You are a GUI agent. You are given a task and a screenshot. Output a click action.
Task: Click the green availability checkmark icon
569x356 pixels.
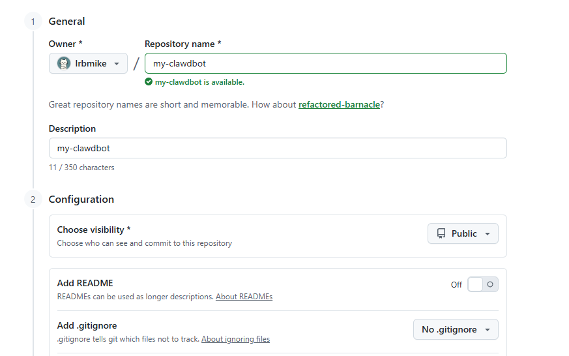[x=149, y=82]
